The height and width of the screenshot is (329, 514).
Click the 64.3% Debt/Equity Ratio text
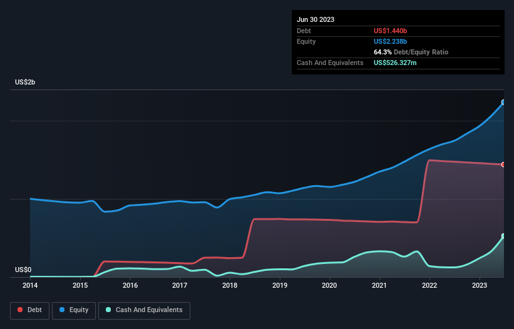click(411, 52)
